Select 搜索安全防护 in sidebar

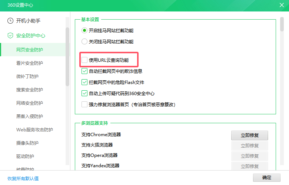(x=30, y=90)
